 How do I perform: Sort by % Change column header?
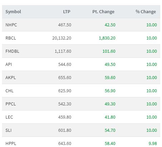[146, 12]
